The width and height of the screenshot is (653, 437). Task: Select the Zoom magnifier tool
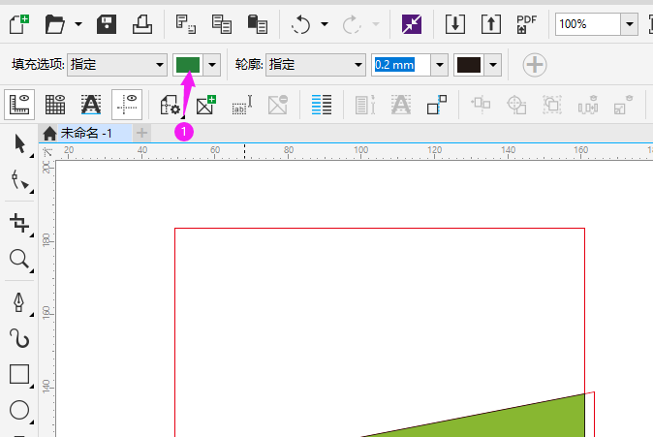click(x=20, y=260)
